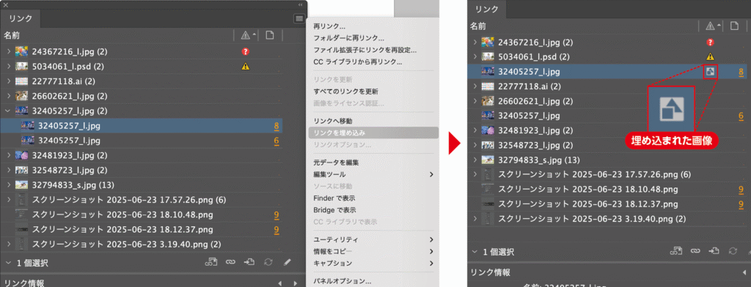Show previous link in left panel link info

coord(280,283)
